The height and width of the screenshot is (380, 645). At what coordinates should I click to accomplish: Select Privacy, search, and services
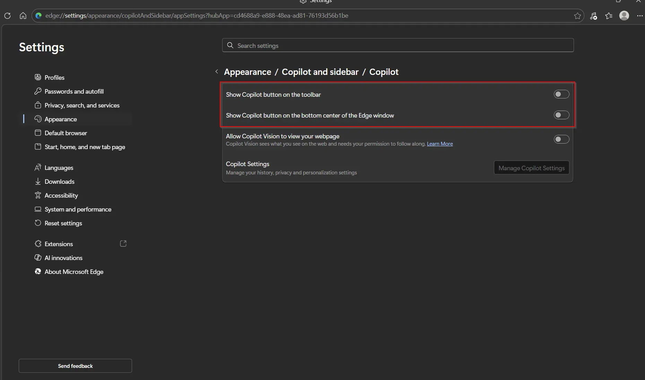pyautogui.click(x=82, y=105)
